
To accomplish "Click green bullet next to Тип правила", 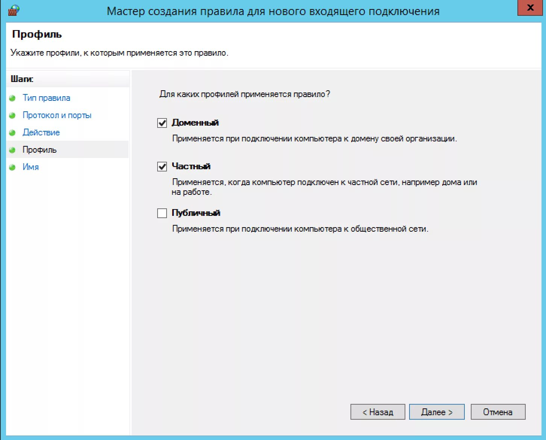I will point(12,98).
